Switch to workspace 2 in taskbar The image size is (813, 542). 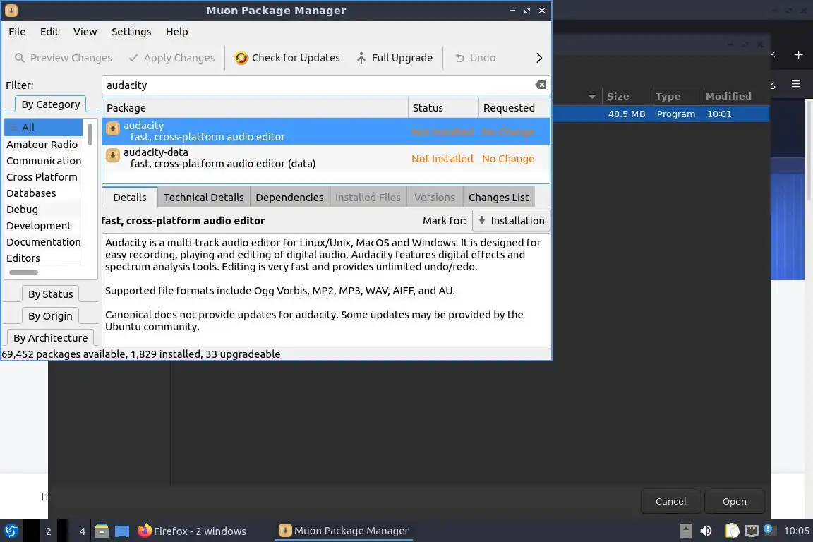48,531
